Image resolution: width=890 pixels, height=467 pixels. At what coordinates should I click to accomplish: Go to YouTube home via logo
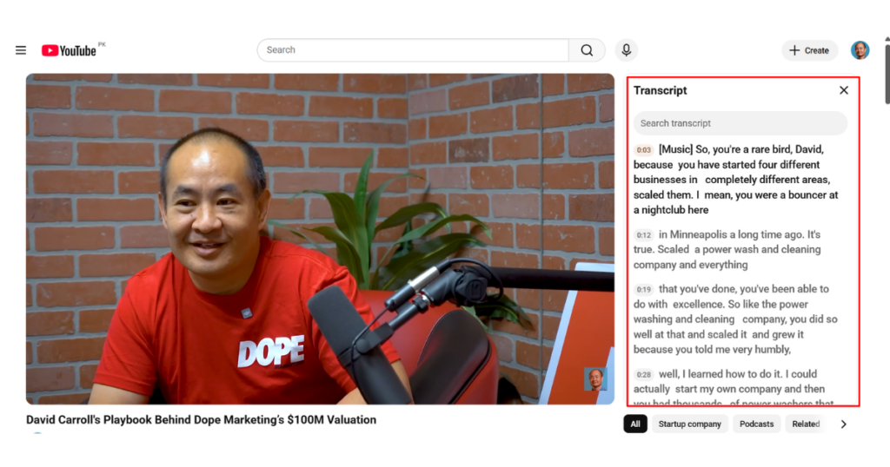[69, 50]
